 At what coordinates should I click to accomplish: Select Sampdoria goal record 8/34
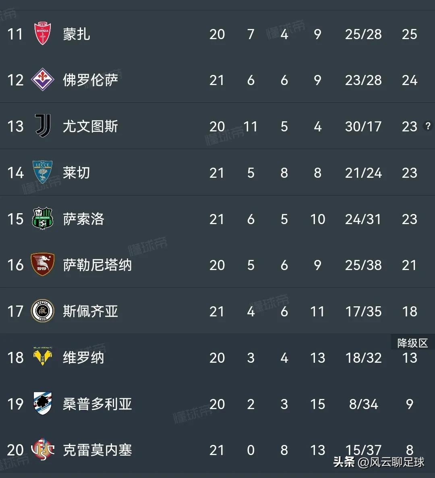point(363,404)
